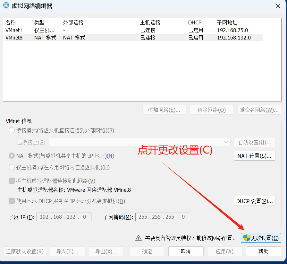This screenshot has width=287, height=264.
Task: Click the 子网地址 column header
Action: (x=239, y=22)
